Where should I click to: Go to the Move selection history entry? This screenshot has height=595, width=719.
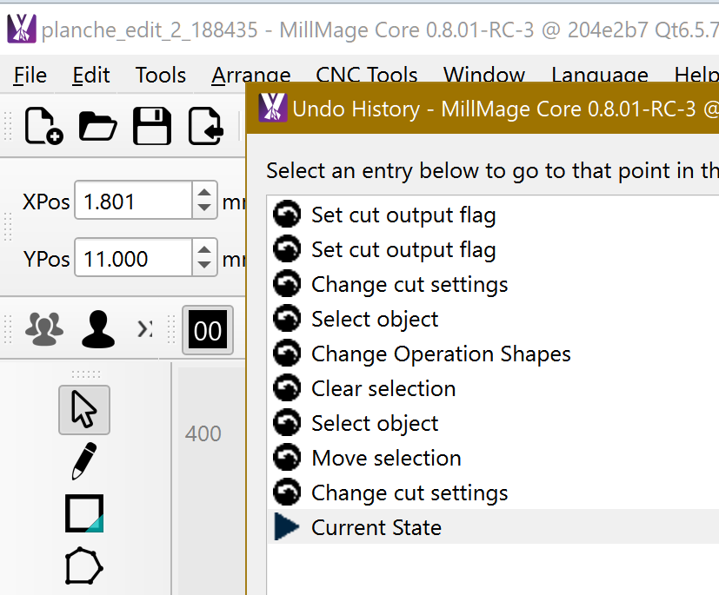click(x=386, y=458)
